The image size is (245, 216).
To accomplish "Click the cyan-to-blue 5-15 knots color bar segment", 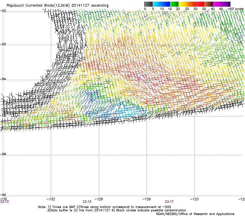I will point(161,4).
